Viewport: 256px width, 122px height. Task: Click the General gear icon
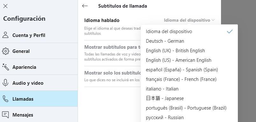coord(5,51)
